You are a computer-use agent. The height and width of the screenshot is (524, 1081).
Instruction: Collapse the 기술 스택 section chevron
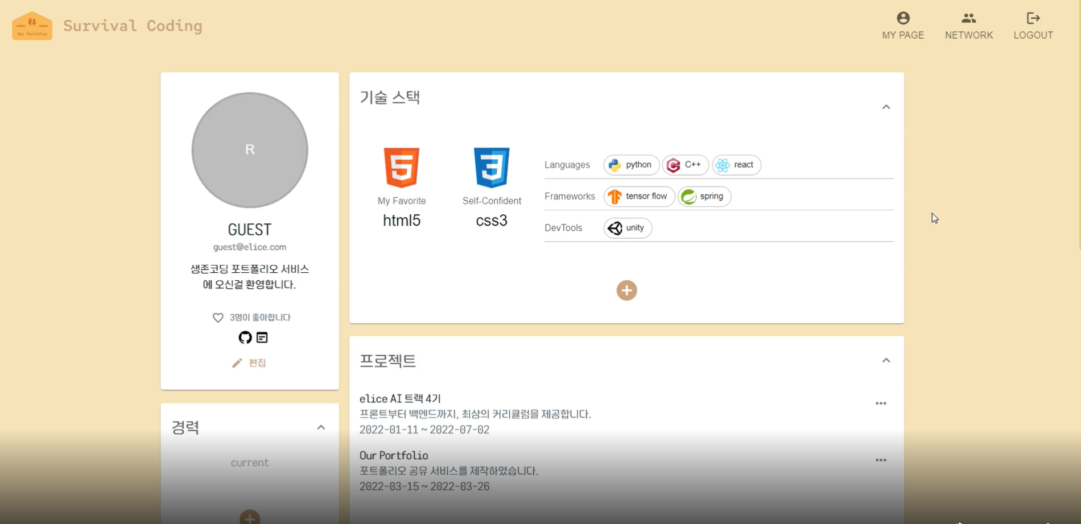[885, 106]
